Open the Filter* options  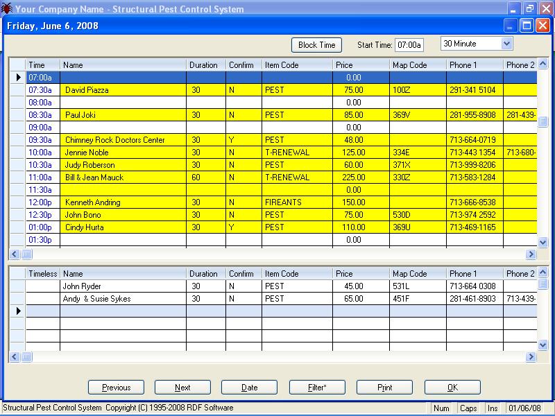317,388
